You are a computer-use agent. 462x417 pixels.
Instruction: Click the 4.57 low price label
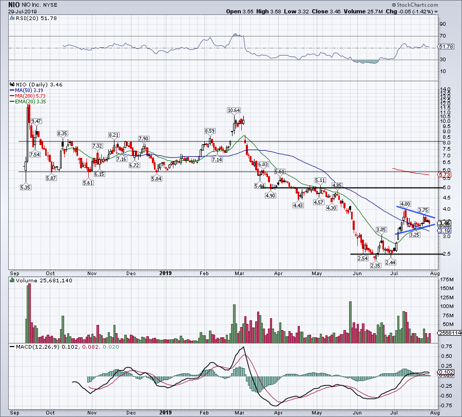pos(318,203)
